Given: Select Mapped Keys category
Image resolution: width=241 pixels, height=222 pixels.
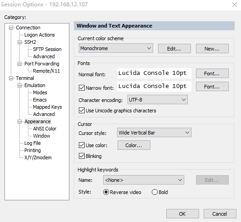Looking at the screenshot, I should [47, 107].
